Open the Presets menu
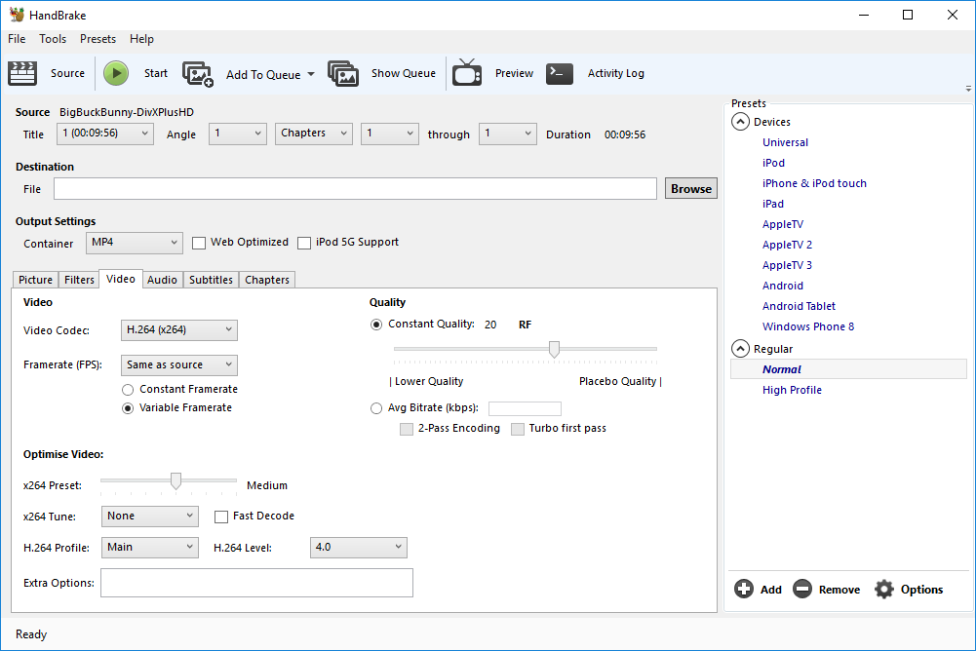Viewport: 976px width, 651px height. click(98, 39)
